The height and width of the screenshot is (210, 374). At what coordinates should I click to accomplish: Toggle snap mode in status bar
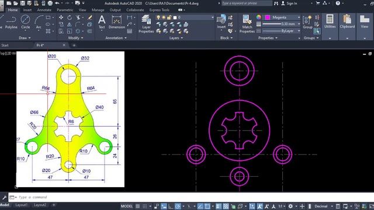click(x=145, y=206)
